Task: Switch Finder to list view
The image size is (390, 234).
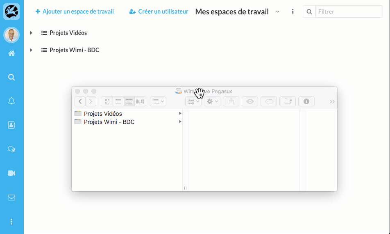Action: click(x=118, y=101)
